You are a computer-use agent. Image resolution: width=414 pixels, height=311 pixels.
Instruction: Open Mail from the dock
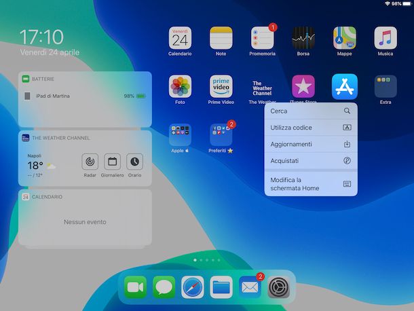(250, 287)
